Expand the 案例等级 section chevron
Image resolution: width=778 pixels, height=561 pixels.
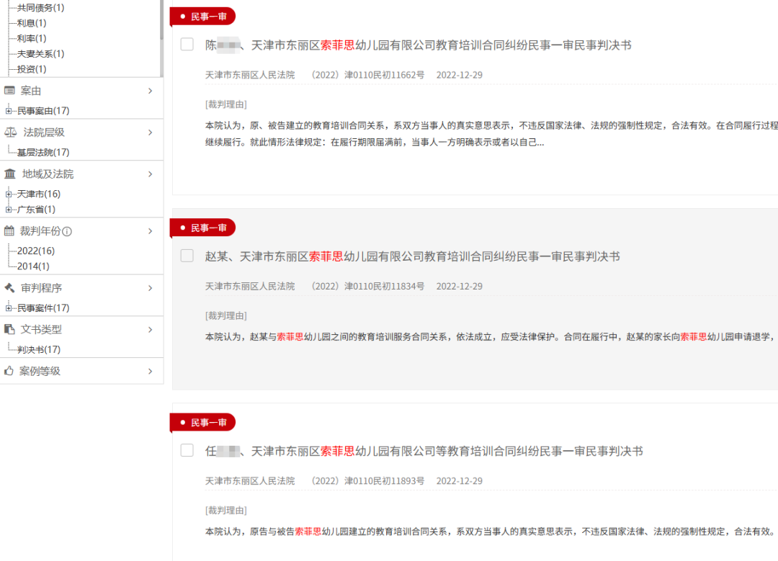point(151,371)
